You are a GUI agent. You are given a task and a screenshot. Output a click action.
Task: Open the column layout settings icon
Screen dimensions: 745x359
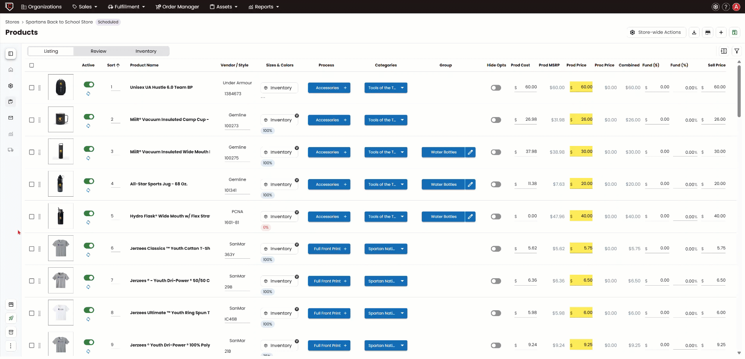click(724, 51)
